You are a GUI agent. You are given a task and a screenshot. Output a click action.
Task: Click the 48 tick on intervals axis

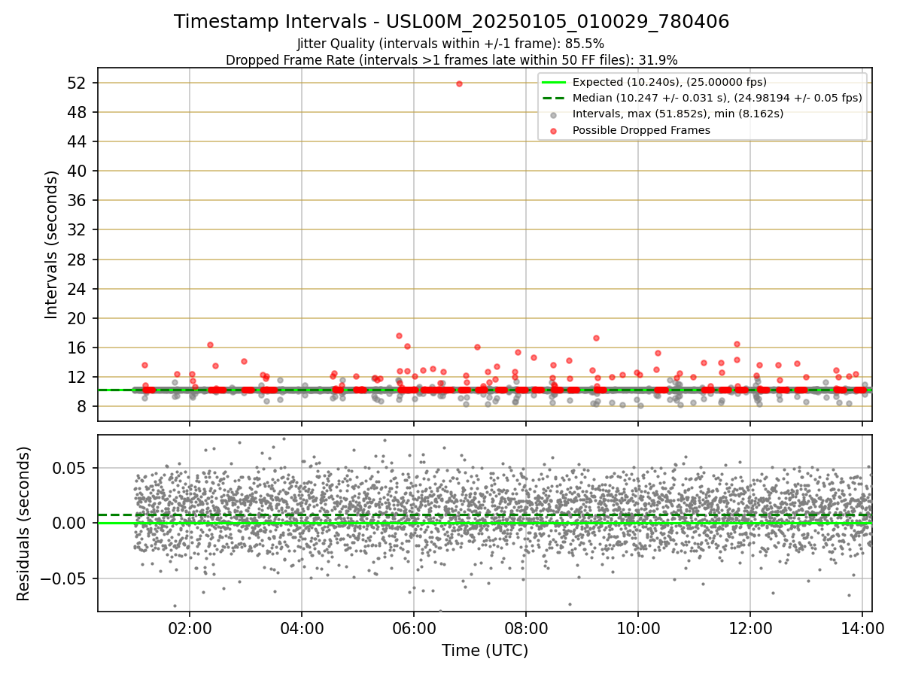click(78, 112)
